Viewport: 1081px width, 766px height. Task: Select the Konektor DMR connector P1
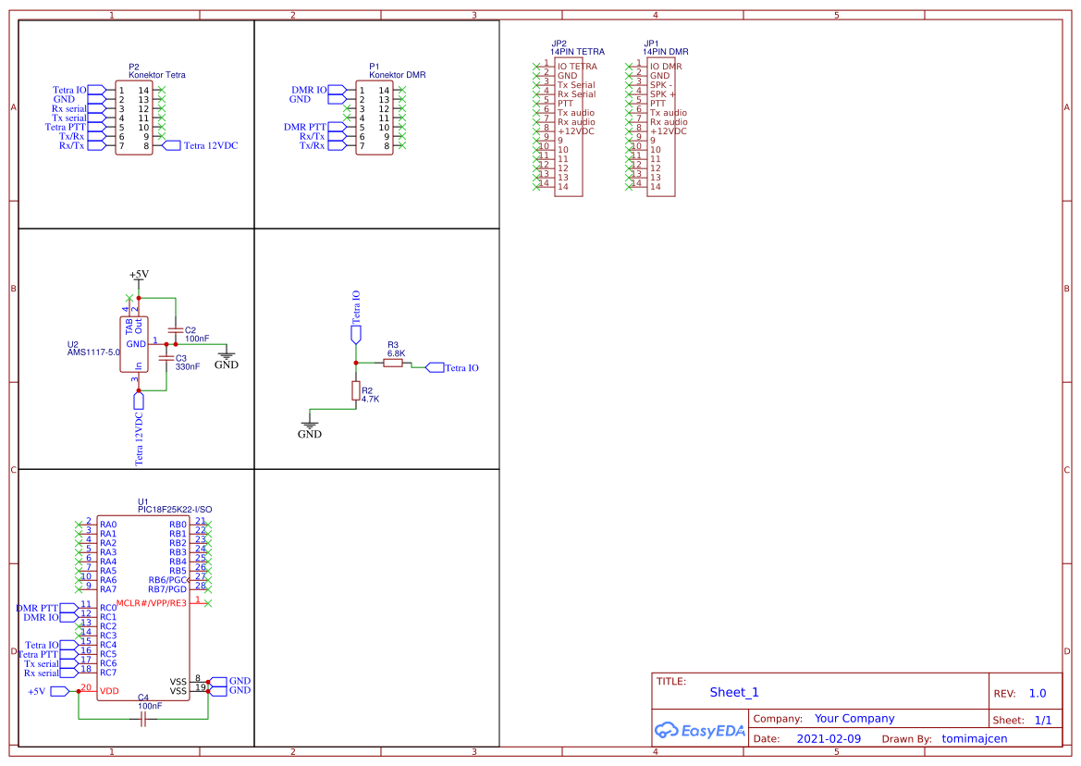(x=374, y=116)
